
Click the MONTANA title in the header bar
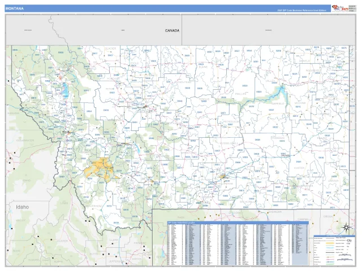point(14,8)
